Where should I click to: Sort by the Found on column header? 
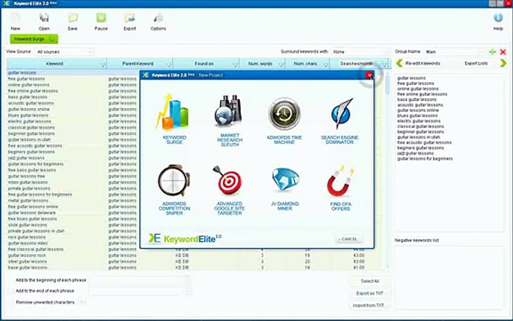click(204, 64)
